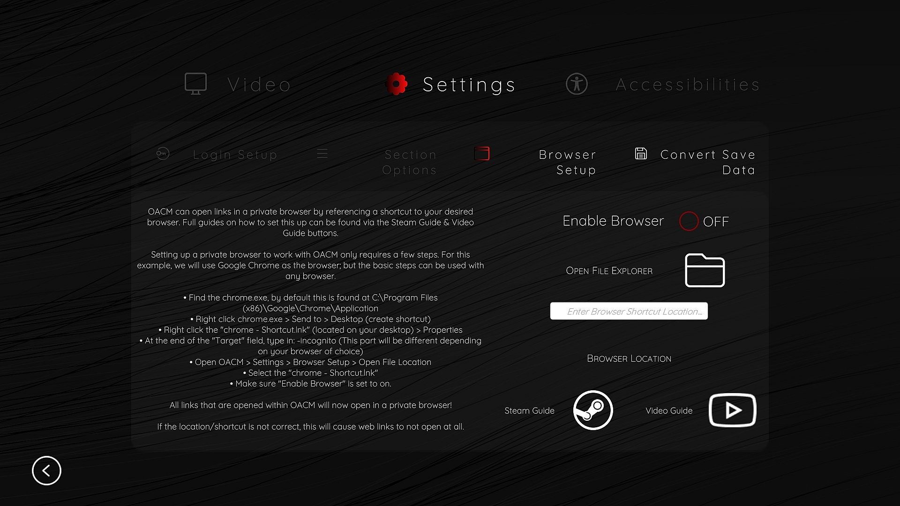
Task: Switch to the Video tab
Action: pyautogui.click(x=259, y=85)
